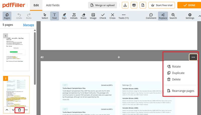The height and width of the screenshot is (115, 201).
Task: Insert an Image with the Image tool
Action: pyautogui.click(x=93, y=16)
